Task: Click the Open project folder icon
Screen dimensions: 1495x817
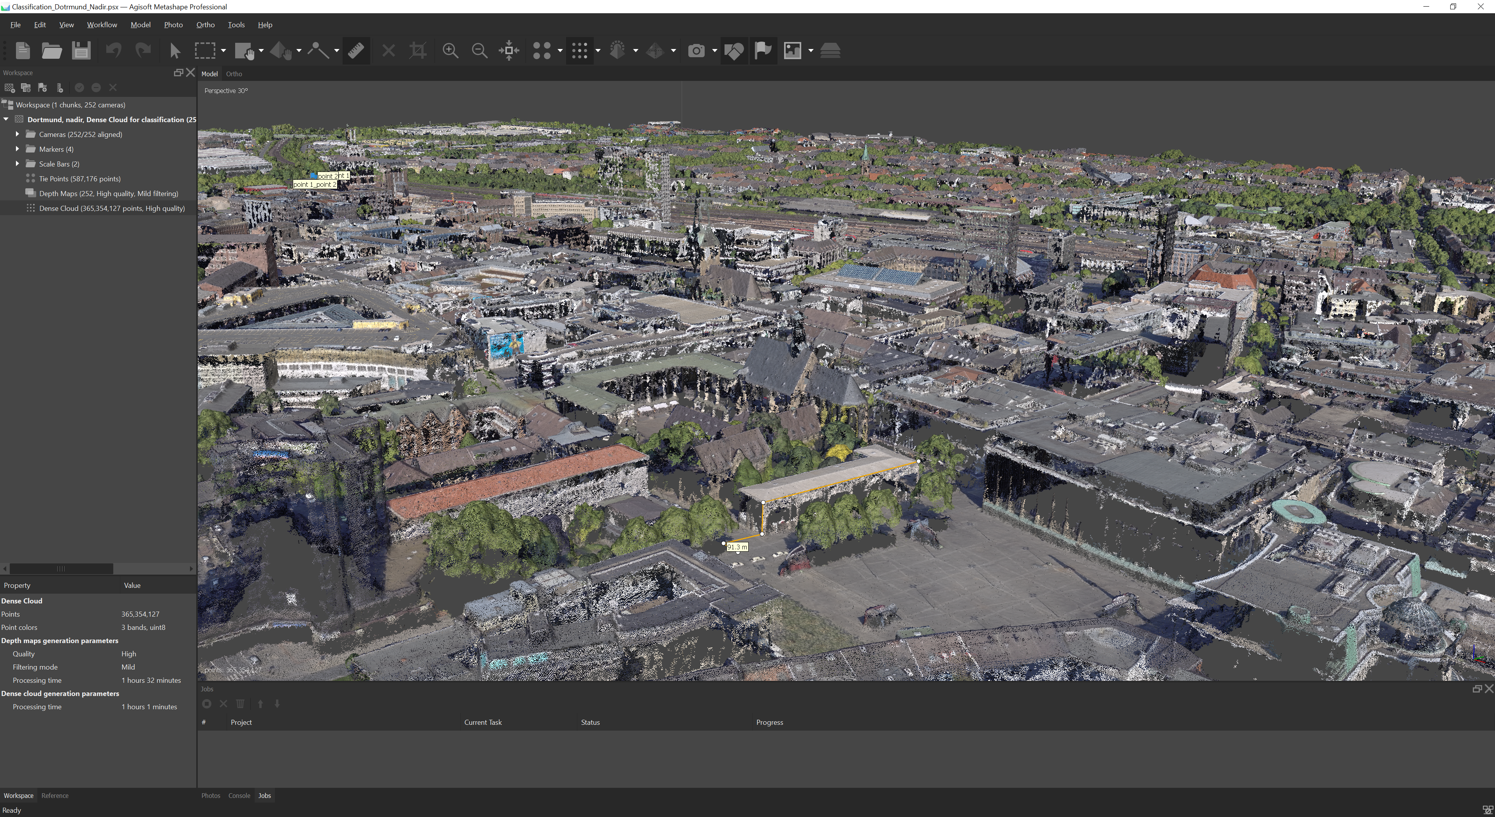Action: point(52,51)
